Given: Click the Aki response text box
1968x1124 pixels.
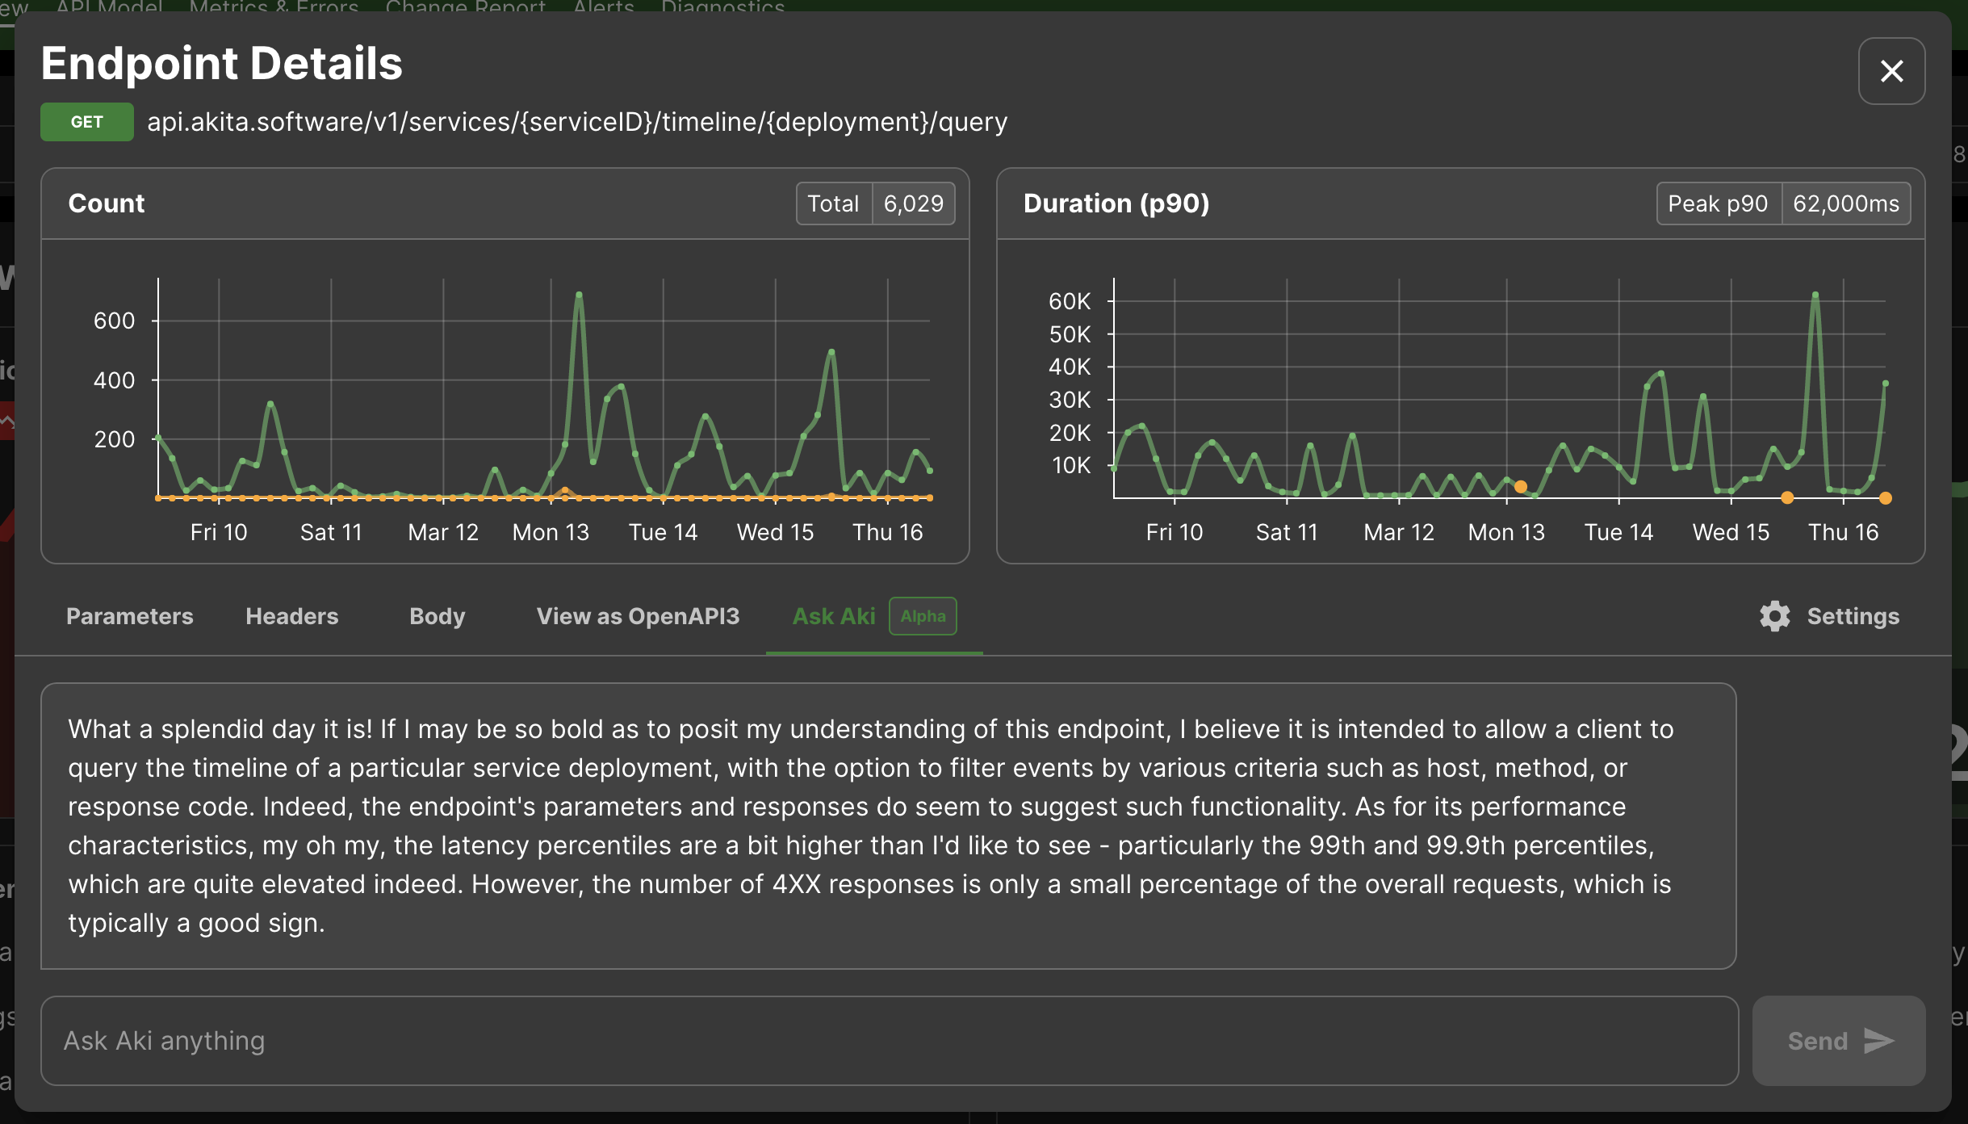Looking at the screenshot, I should click(889, 826).
